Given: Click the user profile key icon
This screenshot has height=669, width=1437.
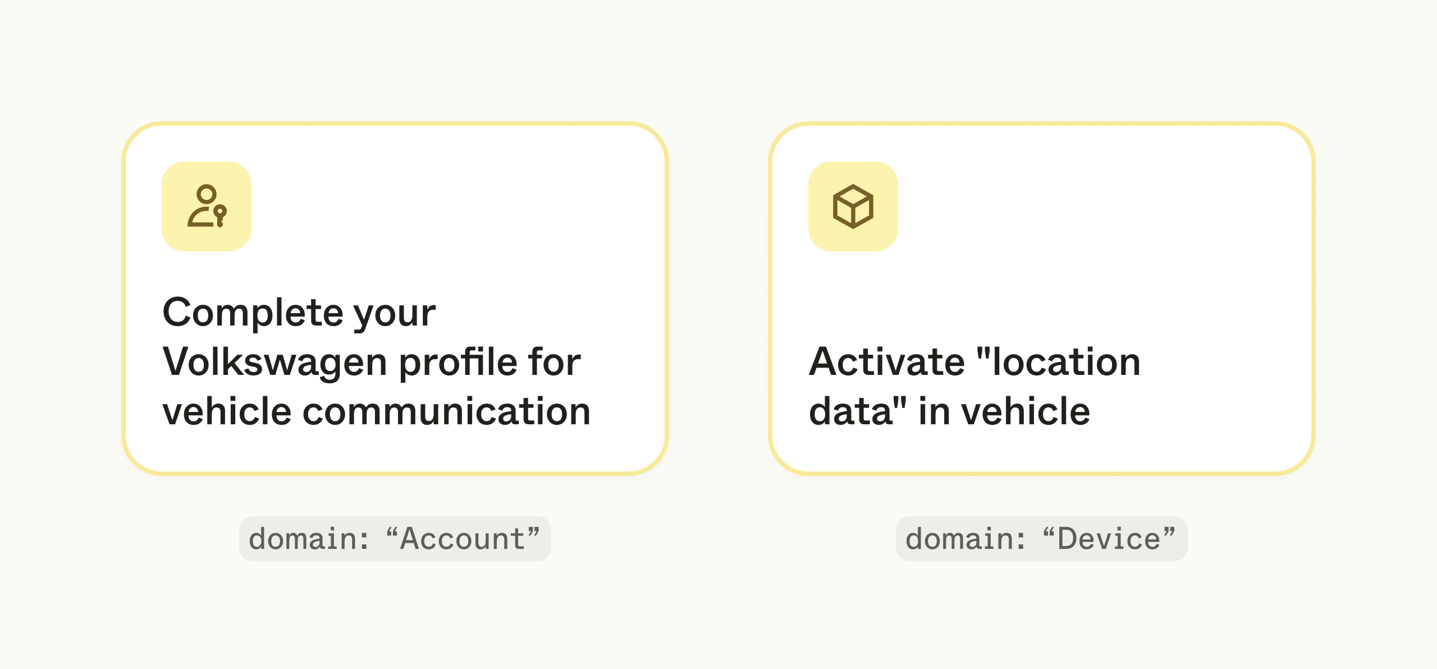Looking at the screenshot, I should tap(207, 206).
